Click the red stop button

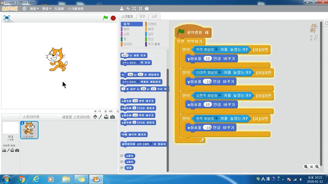[113, 18]
